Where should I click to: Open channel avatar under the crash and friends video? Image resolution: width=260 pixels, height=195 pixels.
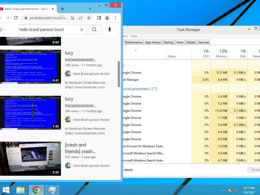click(68, 166)
